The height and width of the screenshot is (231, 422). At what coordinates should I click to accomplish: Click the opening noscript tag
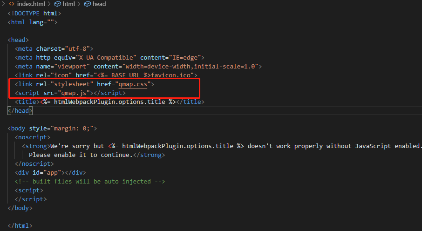tap(33, 137)
